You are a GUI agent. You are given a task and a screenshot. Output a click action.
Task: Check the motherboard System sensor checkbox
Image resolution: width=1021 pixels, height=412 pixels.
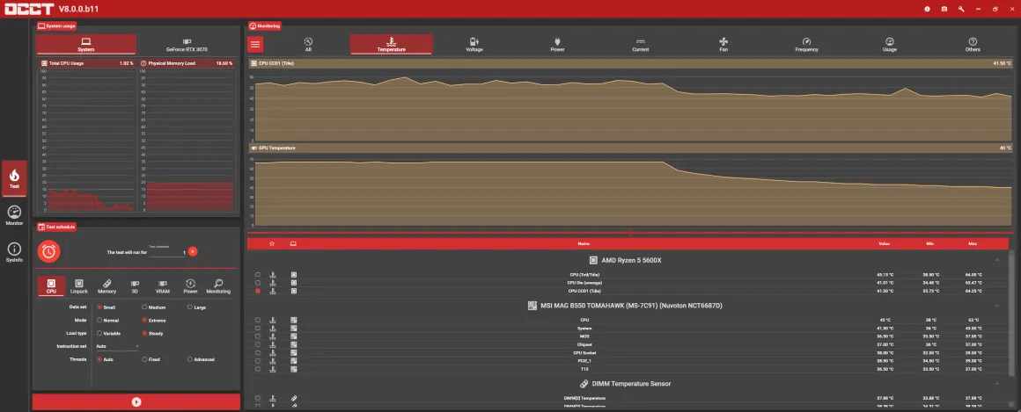[258, 329]
